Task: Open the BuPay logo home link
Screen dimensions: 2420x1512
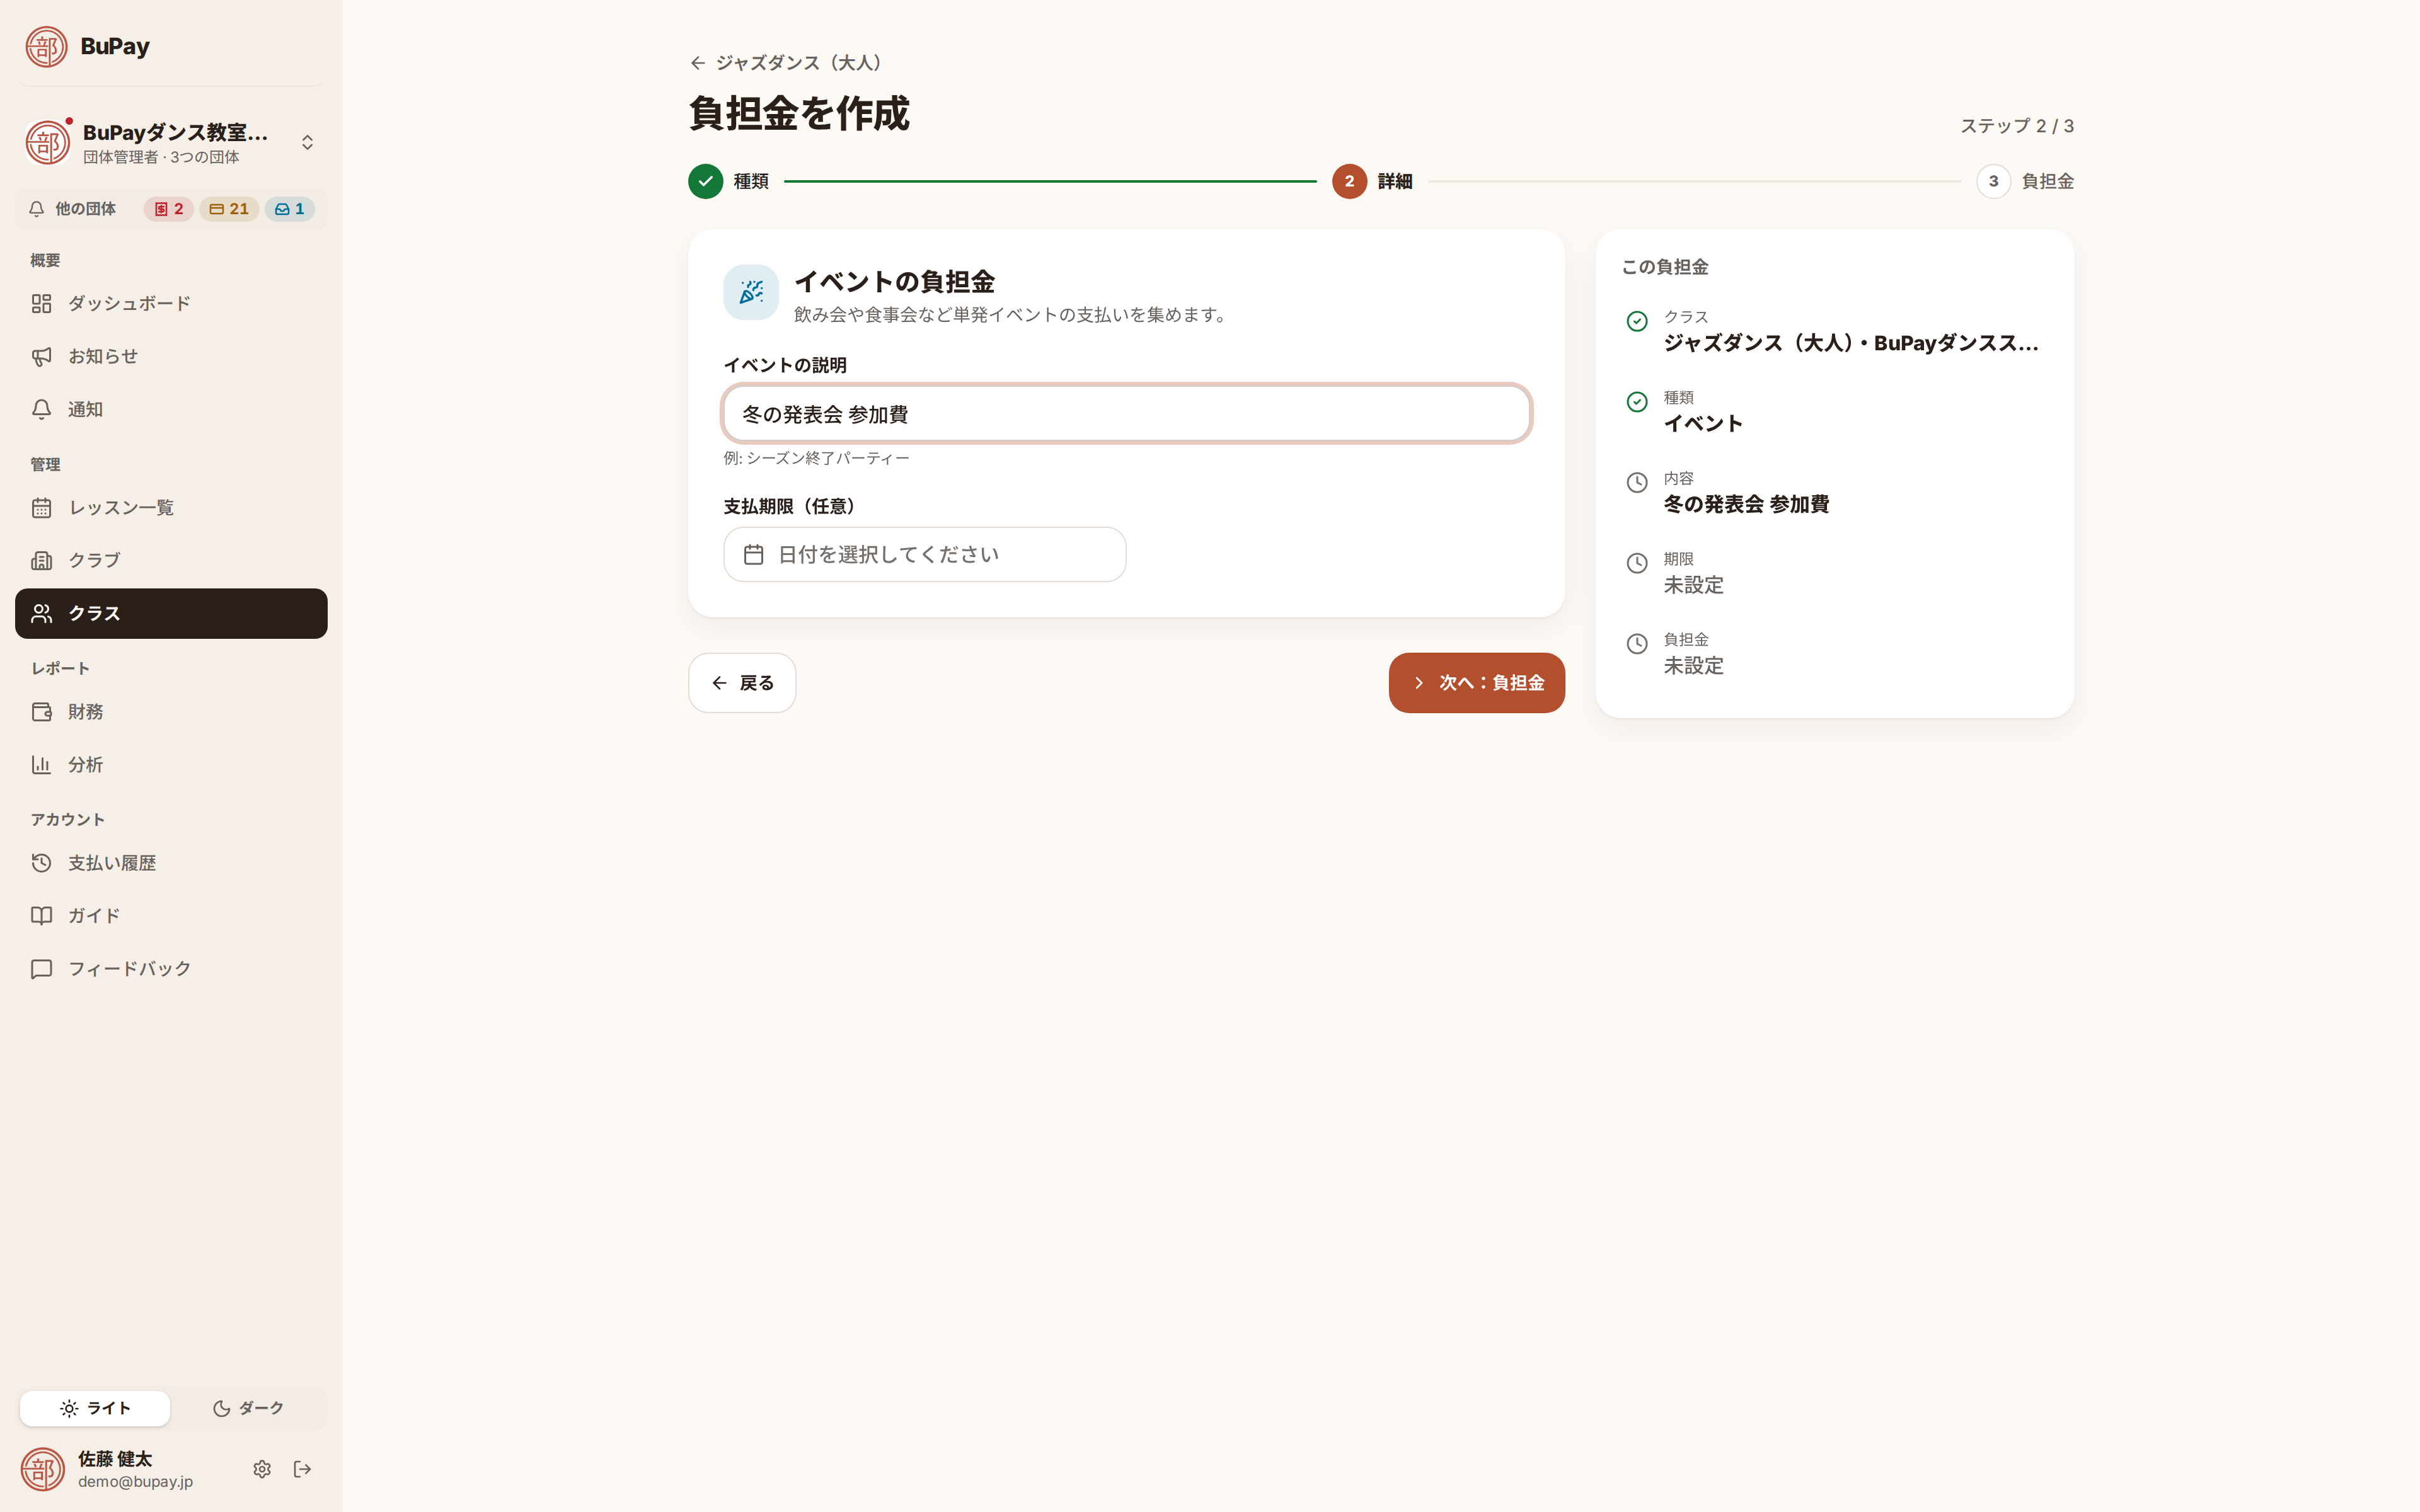Action: point(88,46)
